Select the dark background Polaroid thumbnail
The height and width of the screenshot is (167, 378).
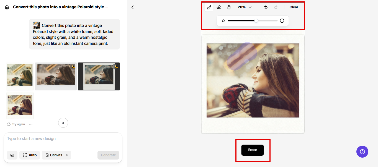[99, 76]
